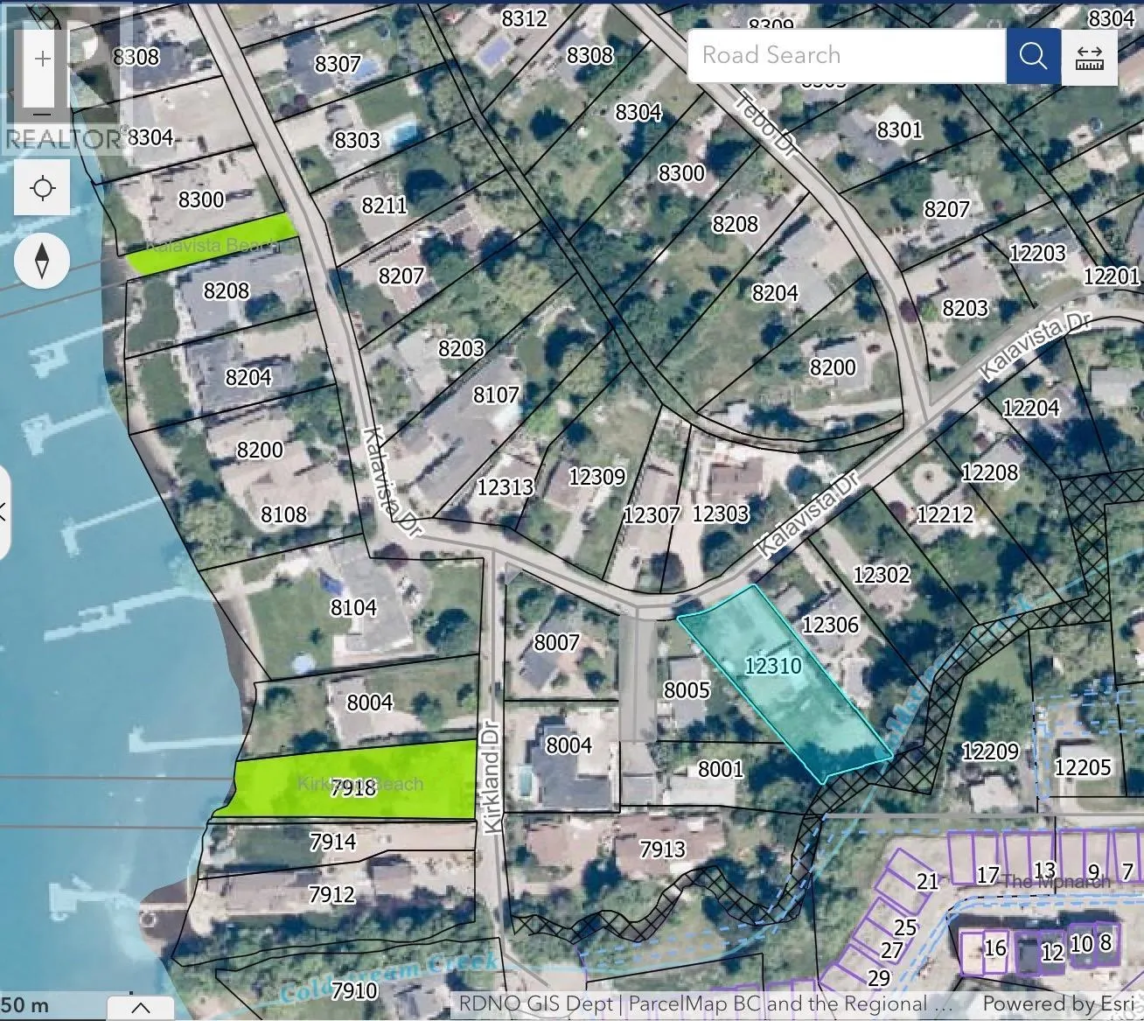Reset map orientation with compass button
The image size is (1144, 1021).
click(x=42, y=261)
